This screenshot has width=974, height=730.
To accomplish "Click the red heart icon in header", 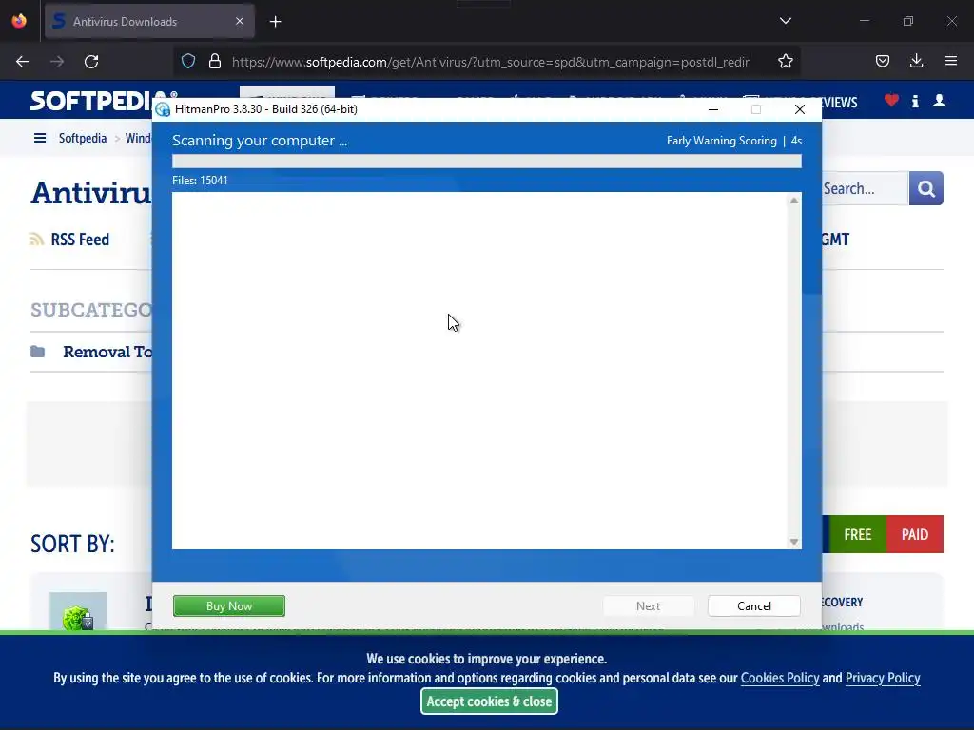I will coord(891,100).
